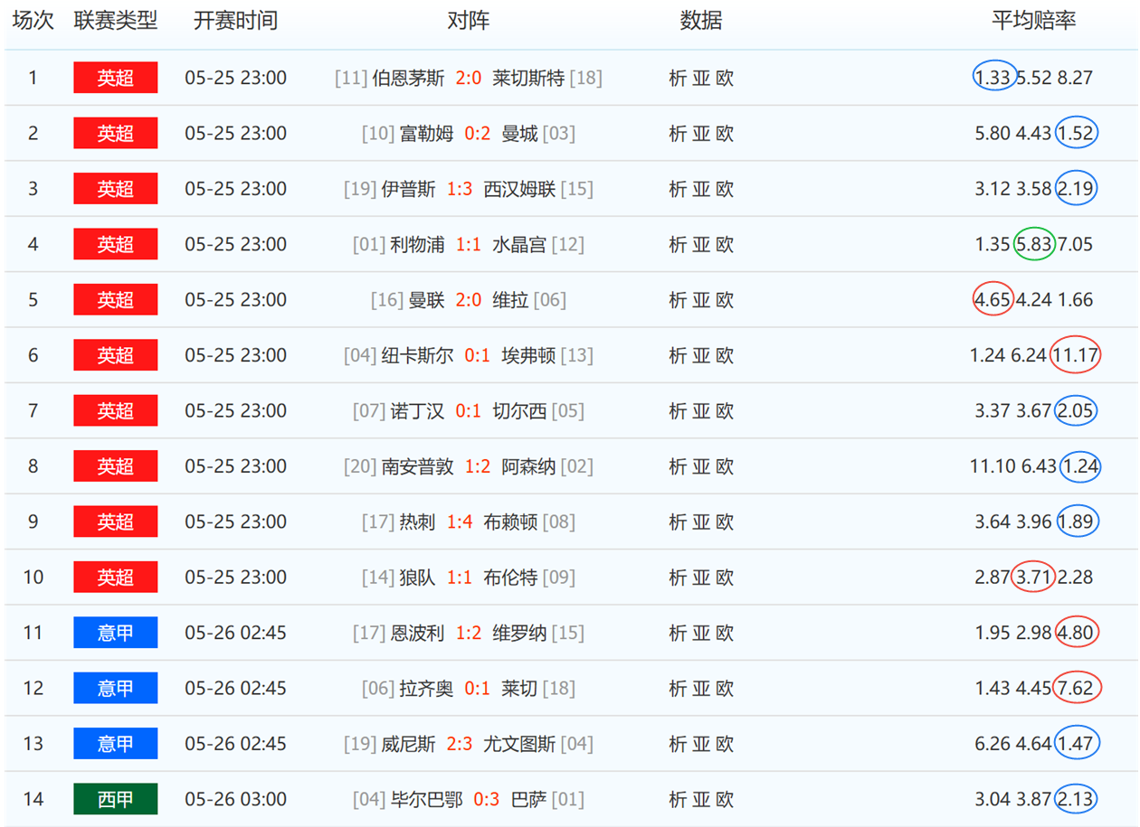Click team name 纽卡斯尔
This screenshot has height=827, width=1140.
(417, 355)
